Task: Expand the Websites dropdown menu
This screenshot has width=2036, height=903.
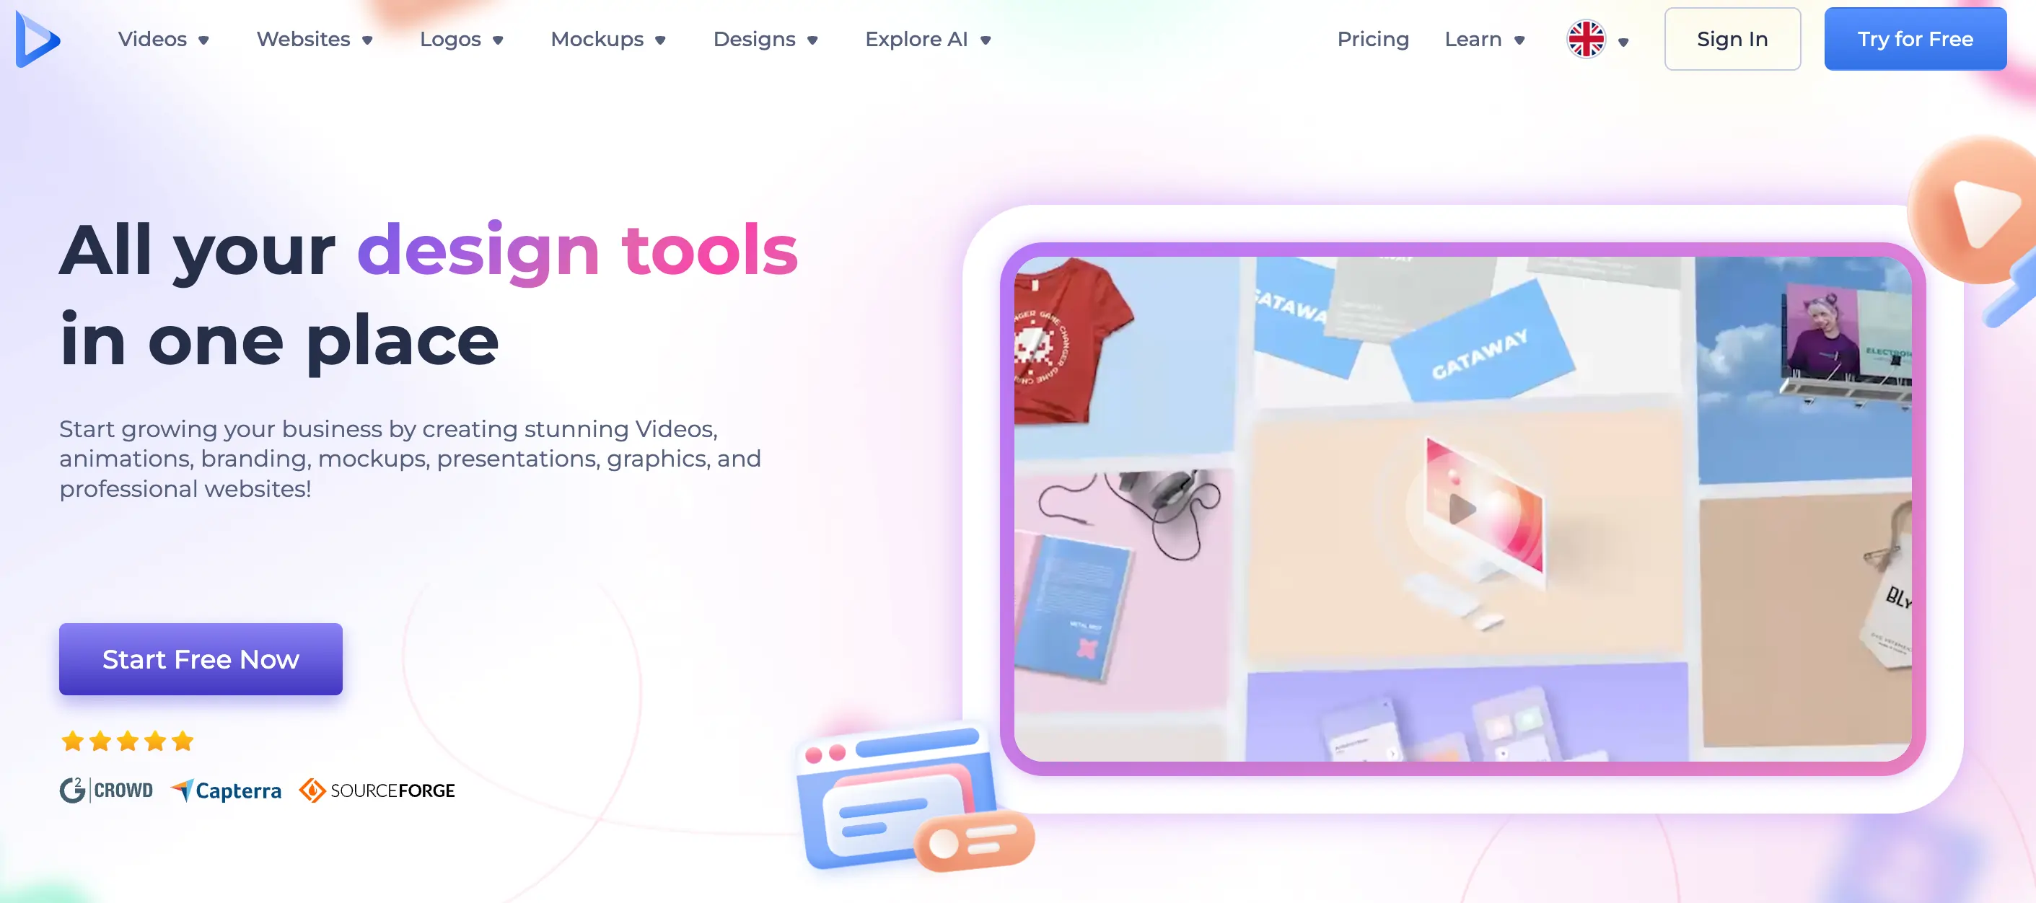Action: 315,39
